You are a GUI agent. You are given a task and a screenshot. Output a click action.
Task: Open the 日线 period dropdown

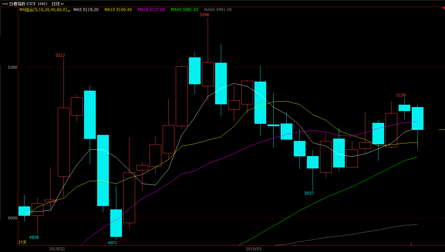[x=57, y=4]
